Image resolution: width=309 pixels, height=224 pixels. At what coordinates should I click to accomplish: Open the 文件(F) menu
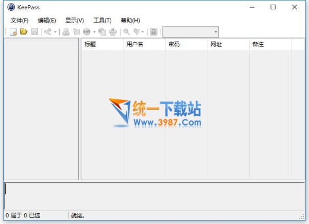tap(20, 20)
